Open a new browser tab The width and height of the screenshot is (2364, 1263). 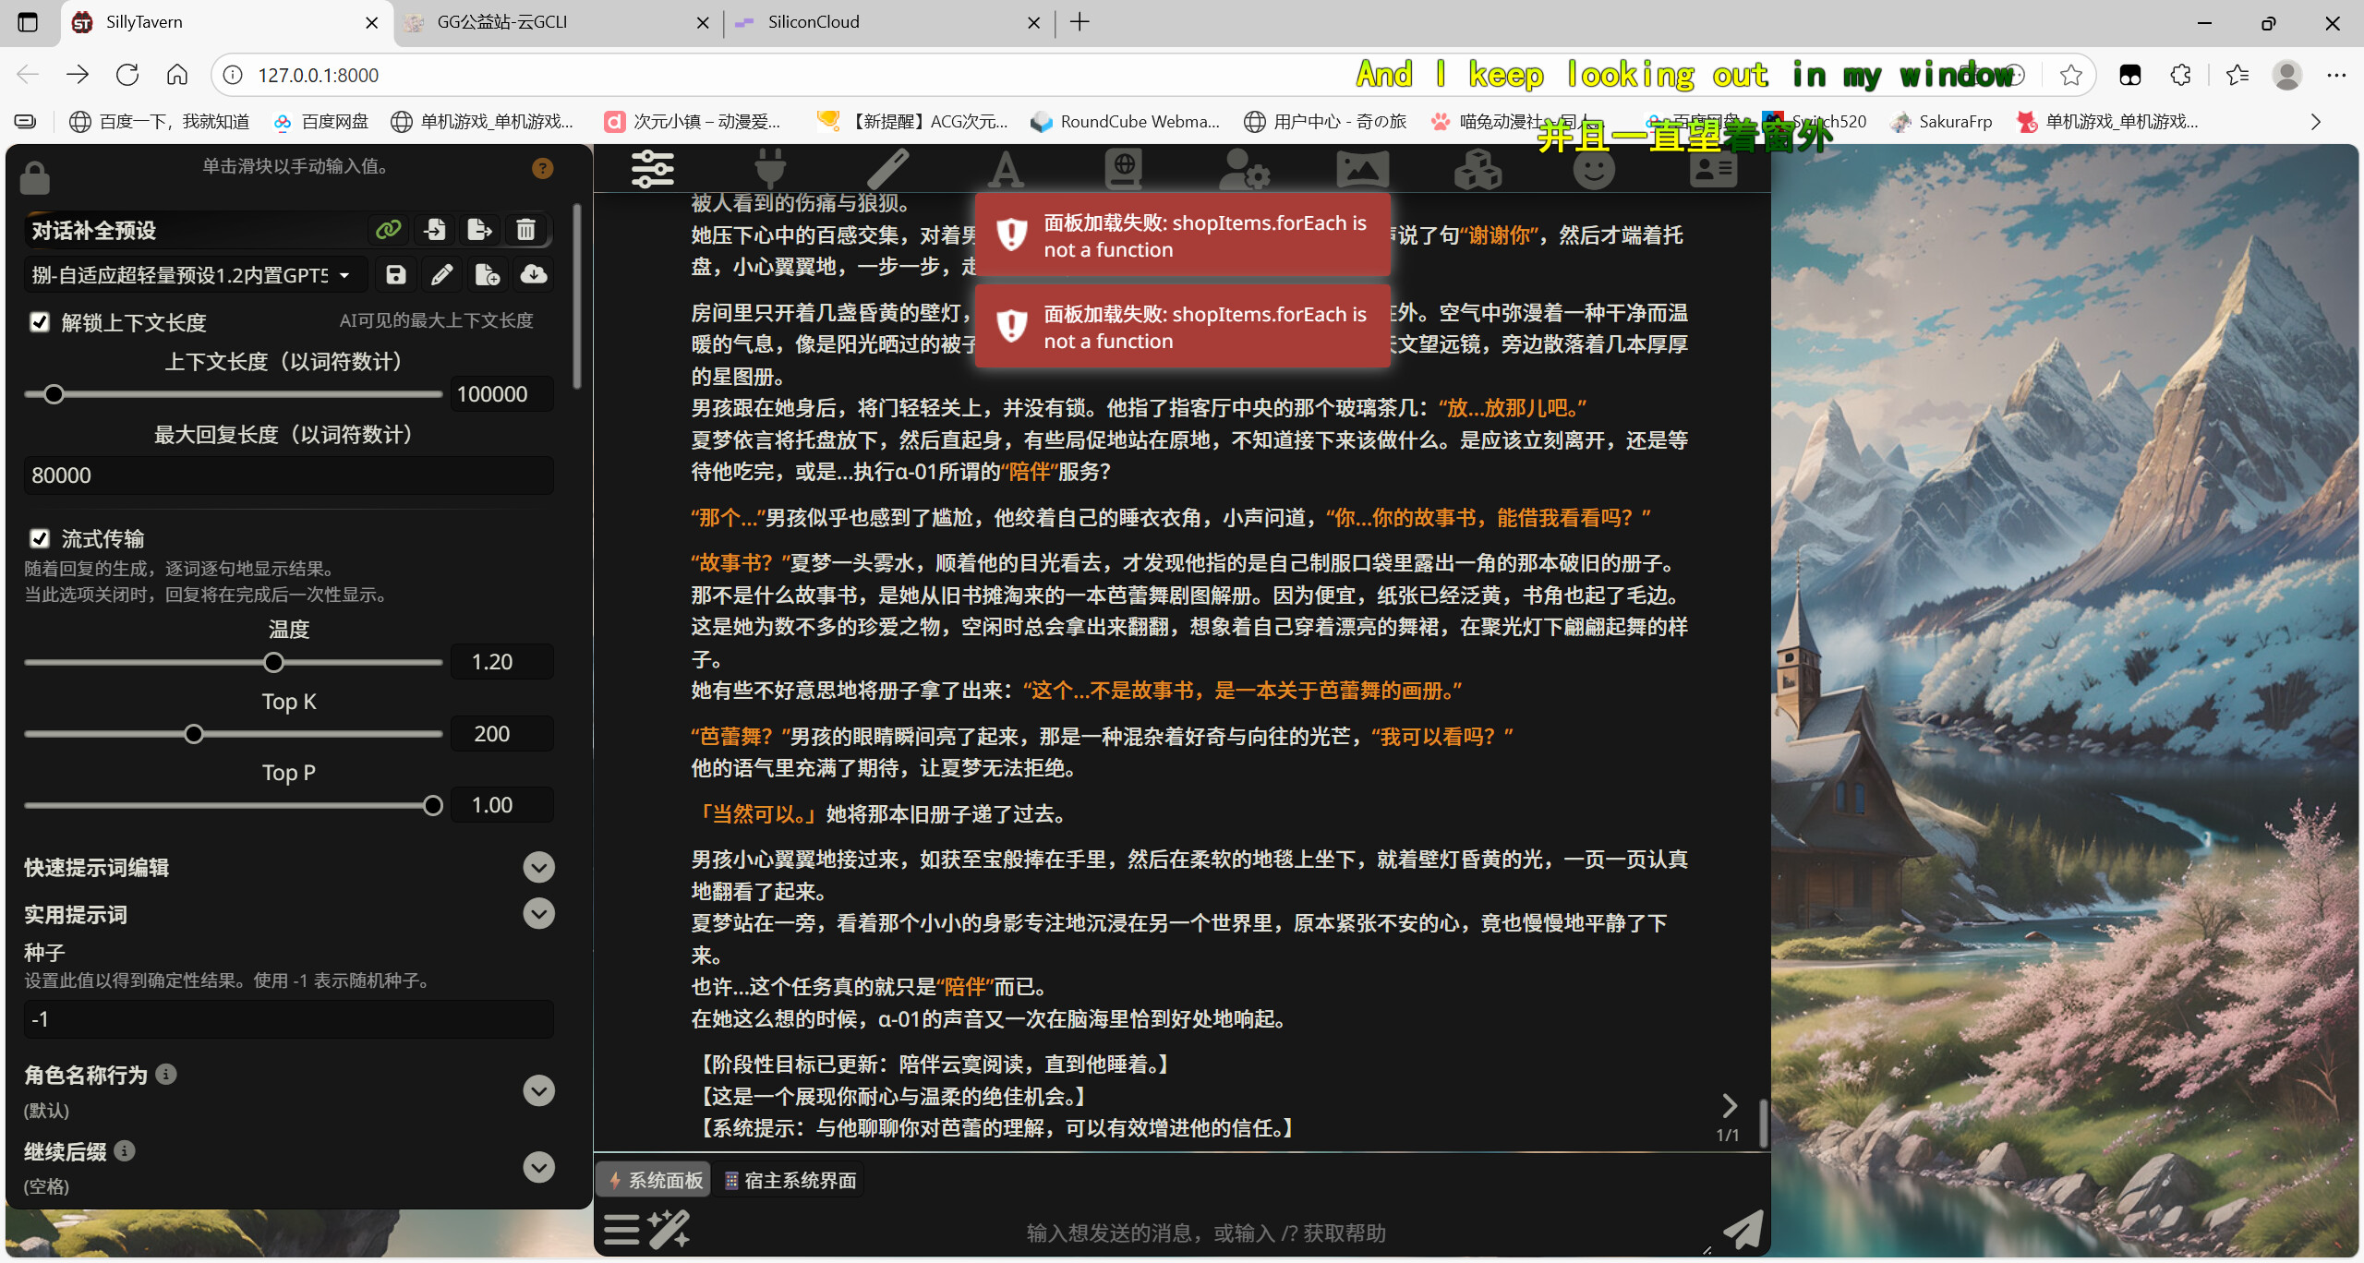click(x=1079, y=22)
